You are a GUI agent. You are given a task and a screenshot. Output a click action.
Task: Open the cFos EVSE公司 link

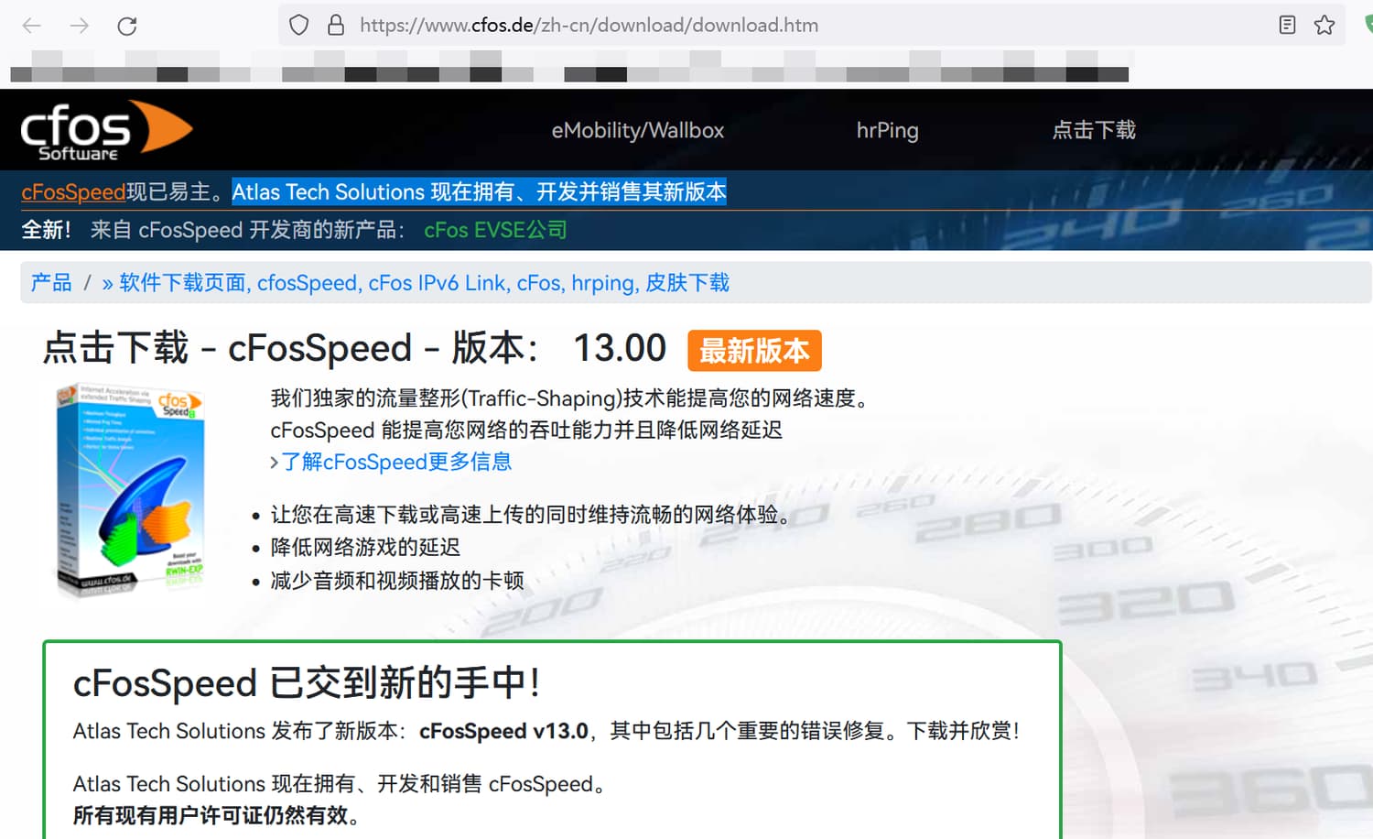pos(495,230)
